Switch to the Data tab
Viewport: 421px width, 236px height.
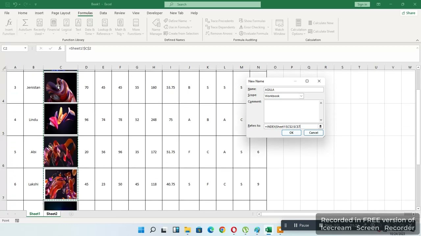tap(103, 13)
